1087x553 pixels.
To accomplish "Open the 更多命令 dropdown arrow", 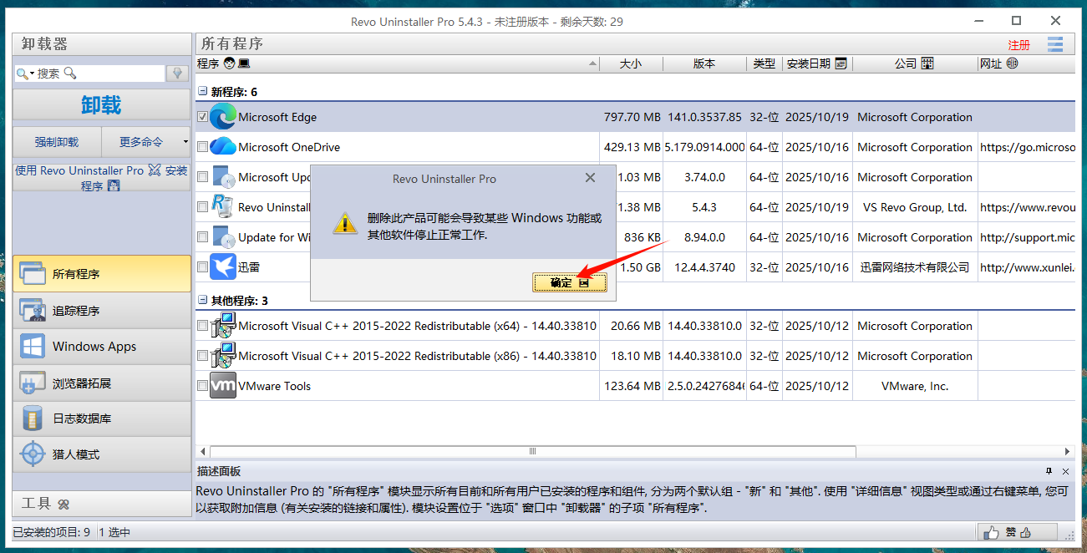I will click(185, 142).
